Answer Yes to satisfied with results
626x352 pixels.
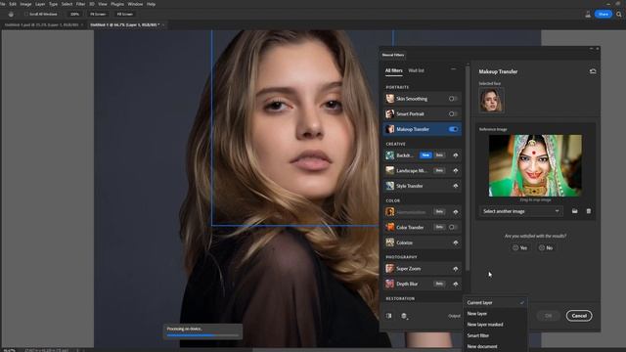coord(519,247)
